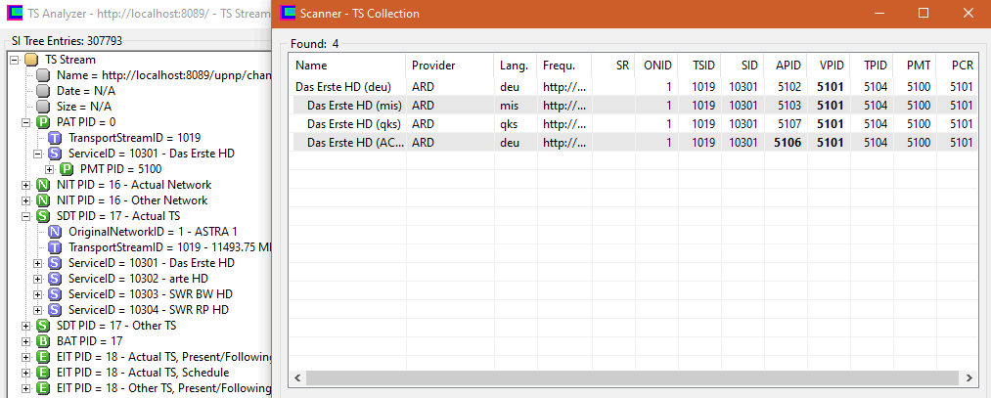Click the green P icon of PAT PID
Viewport: 991px width, 398px height.
[x=43, y=122]
